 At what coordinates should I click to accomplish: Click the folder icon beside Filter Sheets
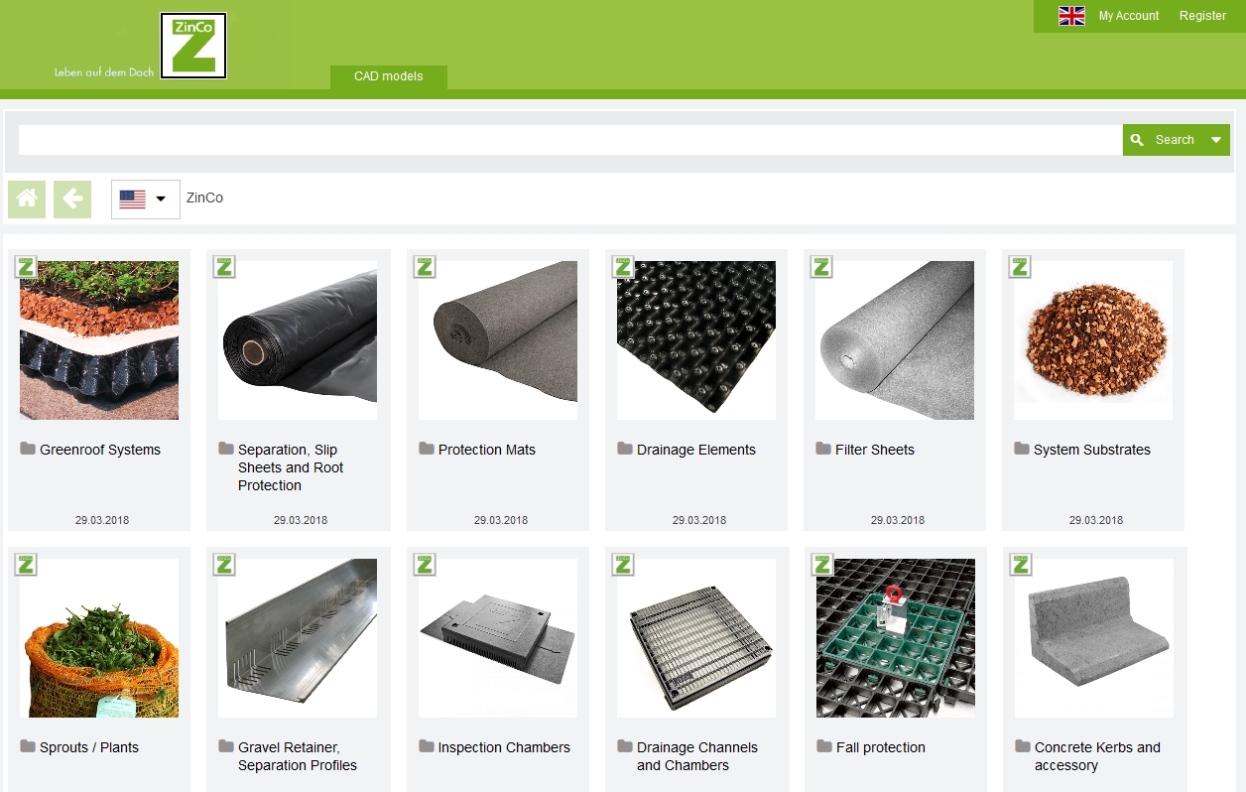pos(823,449)
